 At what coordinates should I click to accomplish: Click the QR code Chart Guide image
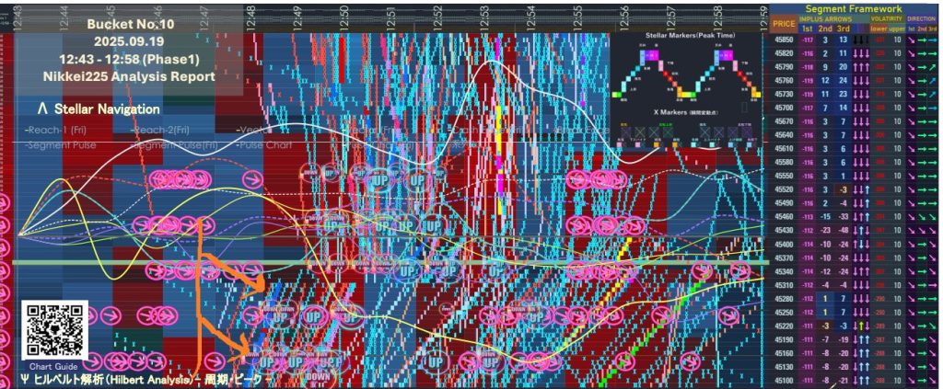click(x=55, y=329)
